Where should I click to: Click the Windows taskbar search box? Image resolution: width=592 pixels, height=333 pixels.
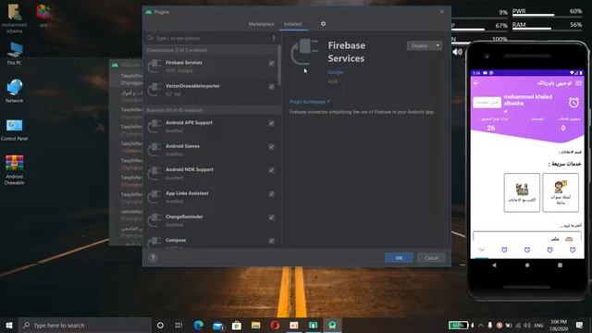point(85,325)
